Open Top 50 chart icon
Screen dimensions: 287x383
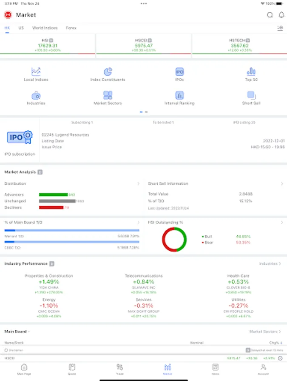[251, 71]
